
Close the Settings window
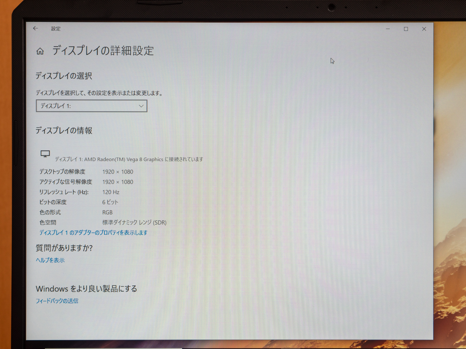point(424,29)
